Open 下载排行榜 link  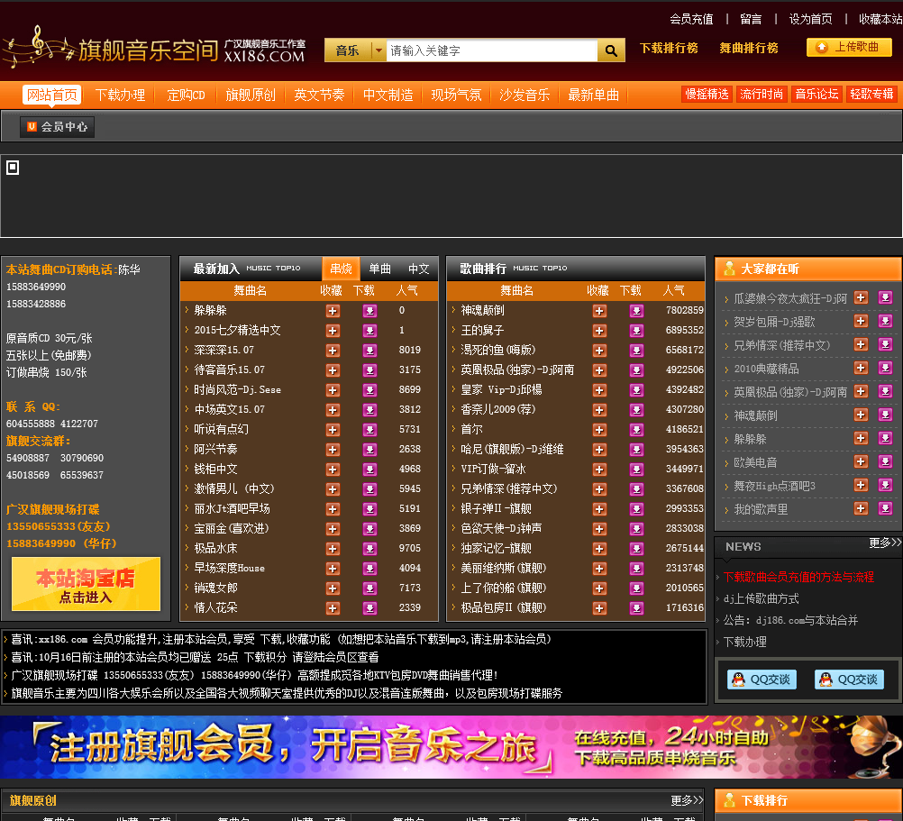point(669,49)
